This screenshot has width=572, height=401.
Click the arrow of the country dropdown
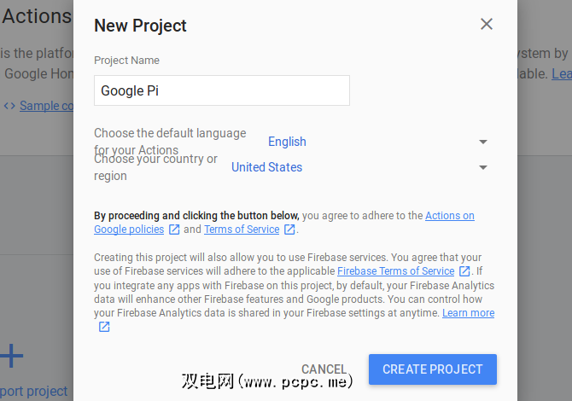pos(483,167)
